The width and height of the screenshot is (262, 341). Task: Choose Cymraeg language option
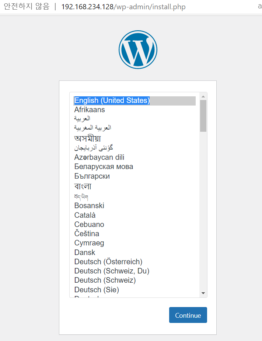135,243
